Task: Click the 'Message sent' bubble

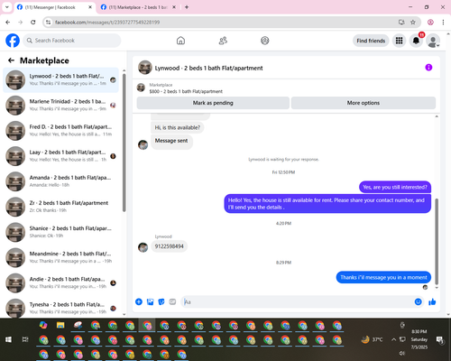Action: [171, 141]
